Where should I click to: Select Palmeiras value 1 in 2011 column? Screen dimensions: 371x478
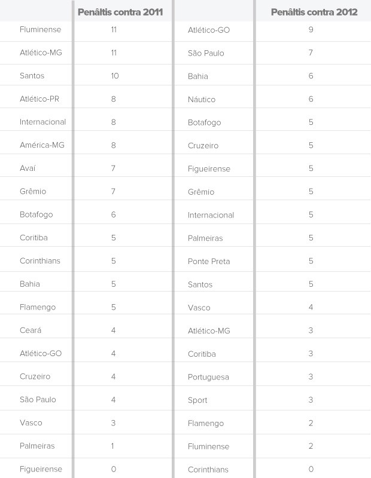[113, 446]
